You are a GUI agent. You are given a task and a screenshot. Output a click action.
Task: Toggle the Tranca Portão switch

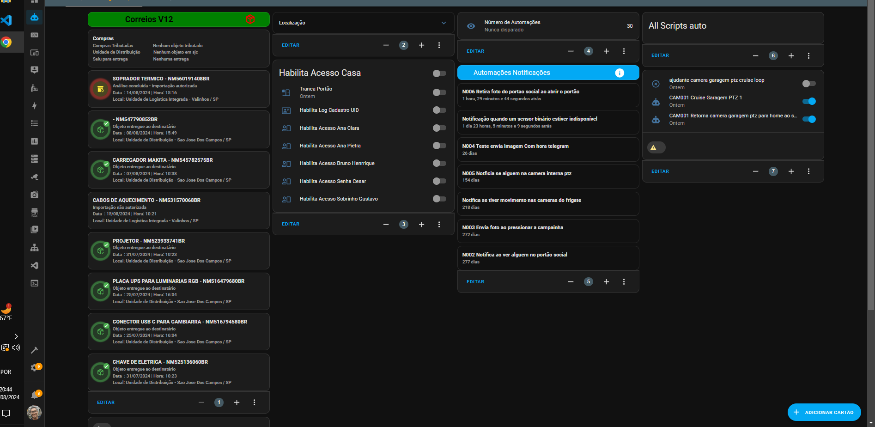click(x=439, y=92)
